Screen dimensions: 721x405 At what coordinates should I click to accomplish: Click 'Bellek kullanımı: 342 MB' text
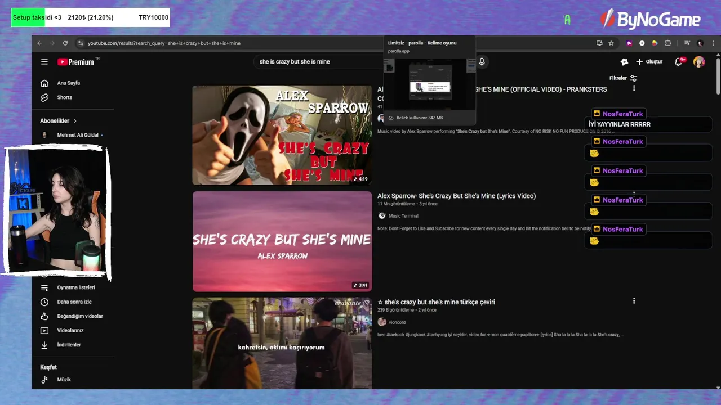click(420, 118)
